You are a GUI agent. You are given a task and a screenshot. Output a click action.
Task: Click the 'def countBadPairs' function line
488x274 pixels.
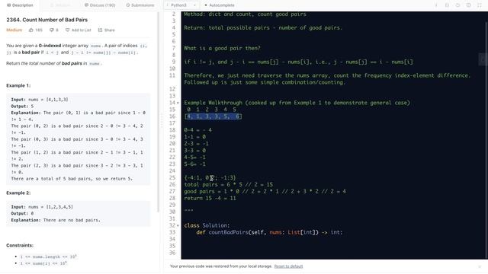tap(269, 232)
